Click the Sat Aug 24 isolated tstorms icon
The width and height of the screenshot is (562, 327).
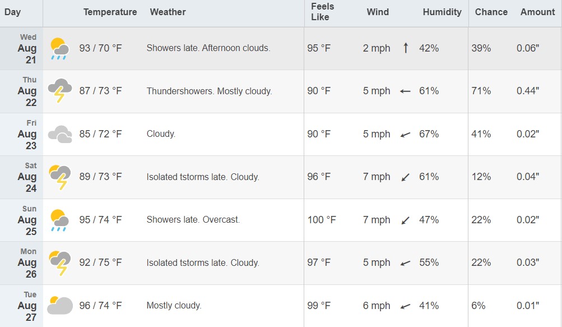pos(60,177)
